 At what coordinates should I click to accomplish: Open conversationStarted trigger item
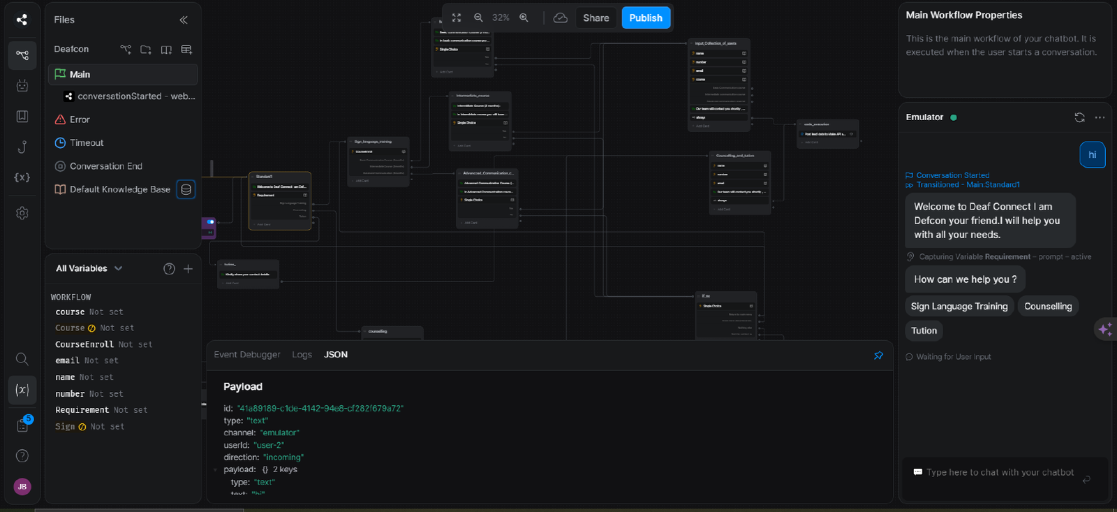tap(129, 96)
